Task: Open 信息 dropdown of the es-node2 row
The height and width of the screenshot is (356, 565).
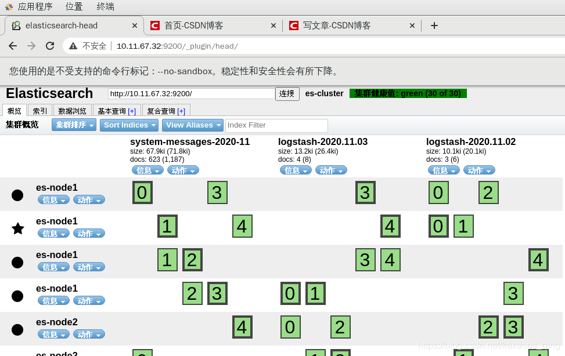Action: tap(53, 335)
